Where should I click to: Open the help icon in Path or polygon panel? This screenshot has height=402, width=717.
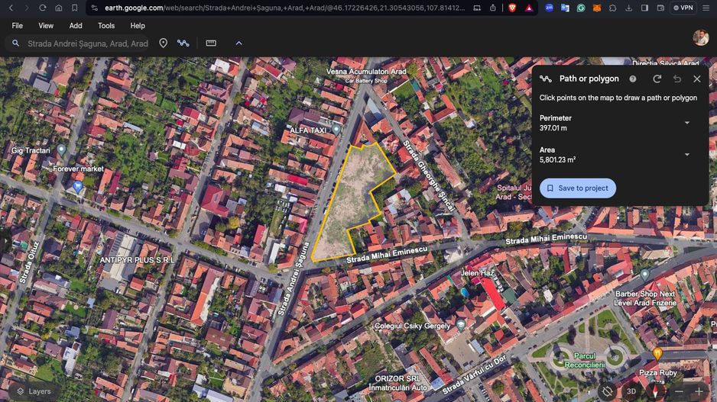pyautogui.click(x=633, y=79)
